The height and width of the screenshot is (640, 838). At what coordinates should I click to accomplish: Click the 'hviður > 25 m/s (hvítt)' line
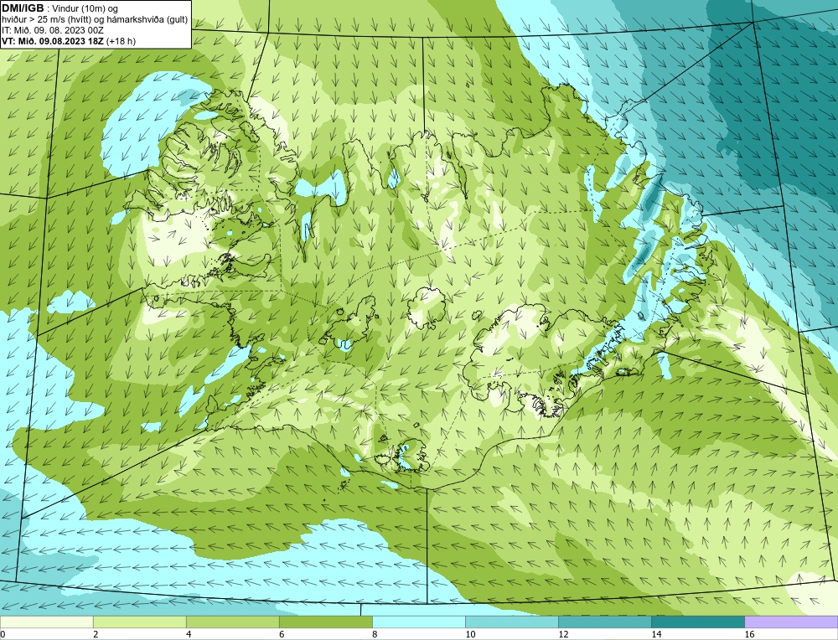(x=46, y=20)
